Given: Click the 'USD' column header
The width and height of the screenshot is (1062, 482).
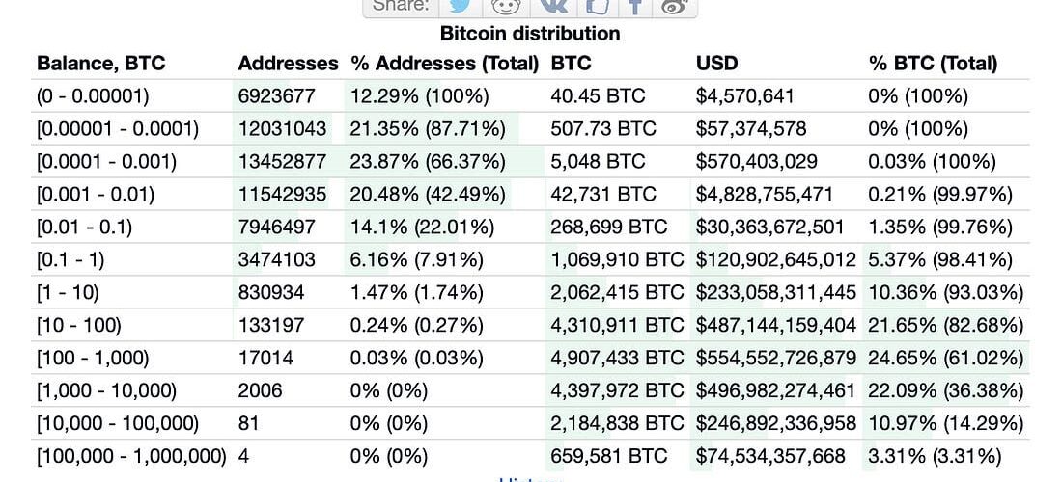Looking at the screenshot, I should [x=717, y=64].
